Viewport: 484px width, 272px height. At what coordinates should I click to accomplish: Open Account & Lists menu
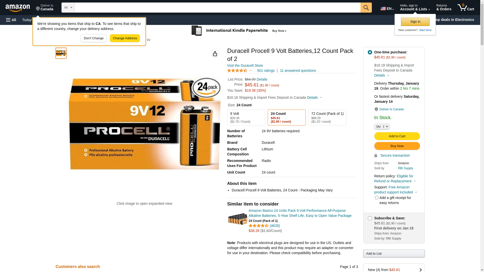click(415, 8)
